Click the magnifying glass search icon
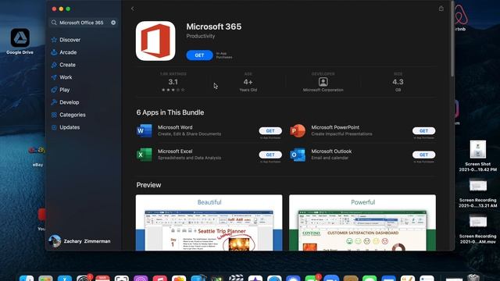This screenshot has height=281, width=500. point(54,23)
